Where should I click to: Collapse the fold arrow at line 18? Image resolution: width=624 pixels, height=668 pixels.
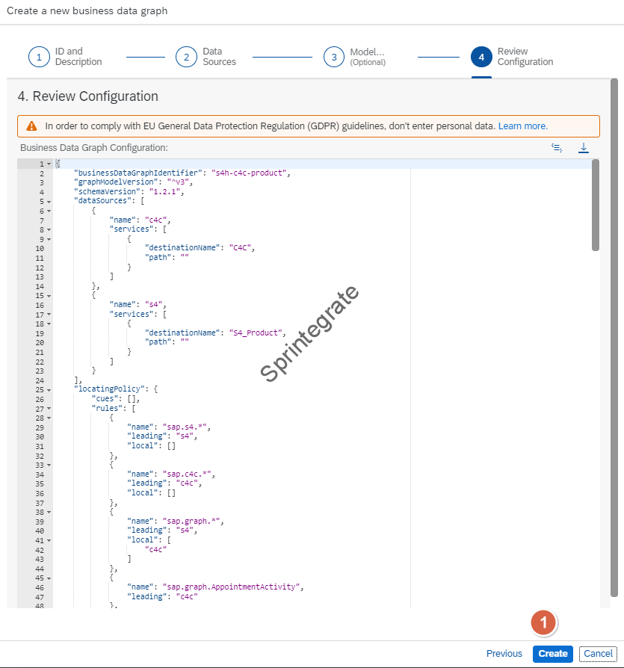point(49,324)
